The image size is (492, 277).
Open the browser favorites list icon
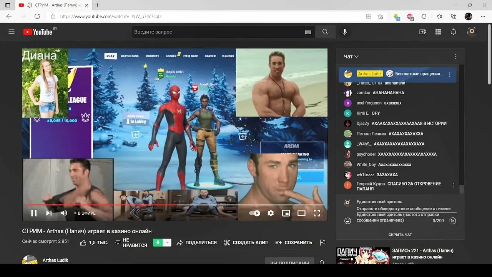point(439,17)
